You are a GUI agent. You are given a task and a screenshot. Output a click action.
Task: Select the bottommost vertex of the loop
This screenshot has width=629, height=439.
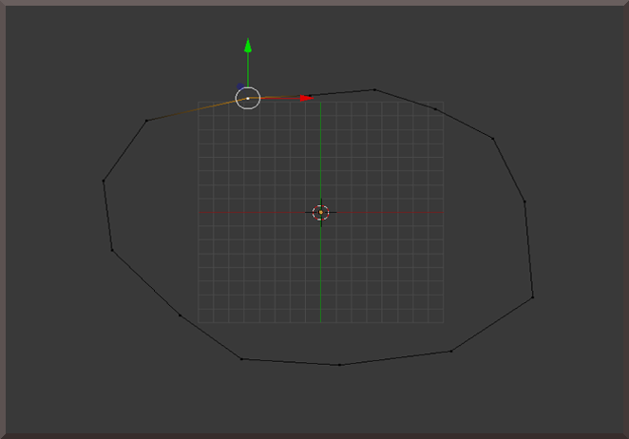coord(340,365)
